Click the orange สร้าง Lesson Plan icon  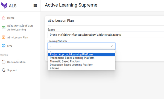4,37
